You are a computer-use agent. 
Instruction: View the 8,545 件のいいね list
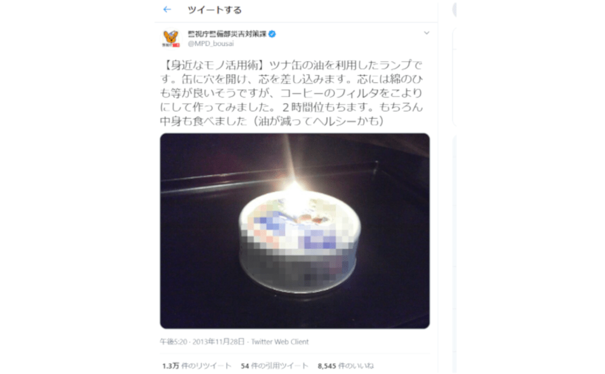345,366
